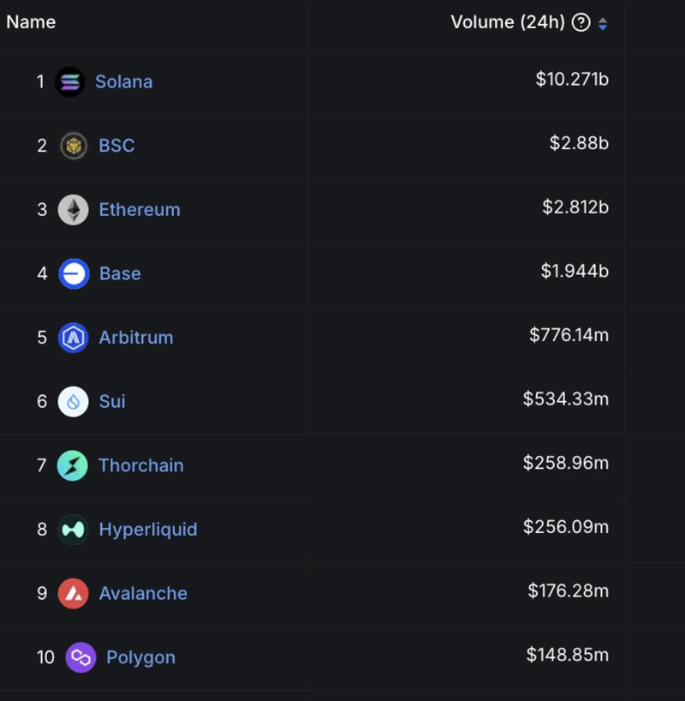Open the Ethereum chain link
Image resolution: width=685 pixels, height=701 pixels.
tap(140, 210)
